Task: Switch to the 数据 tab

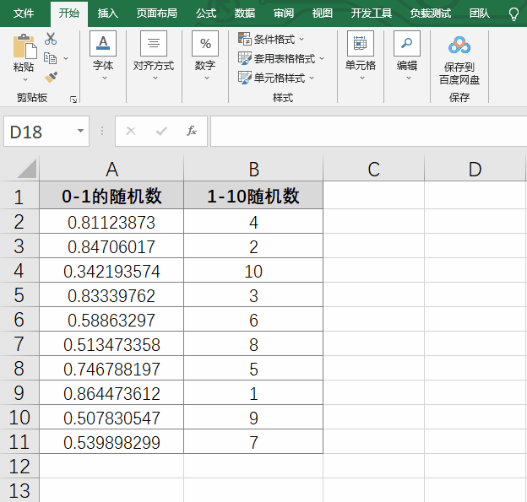Action: point(245,13)
